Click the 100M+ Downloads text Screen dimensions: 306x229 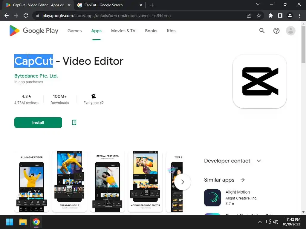[60, 100]
